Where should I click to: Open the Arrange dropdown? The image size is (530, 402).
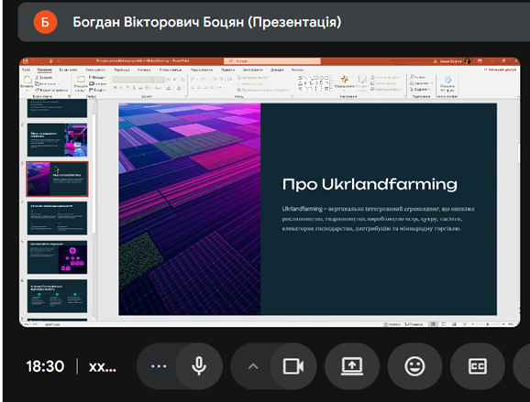345,82
